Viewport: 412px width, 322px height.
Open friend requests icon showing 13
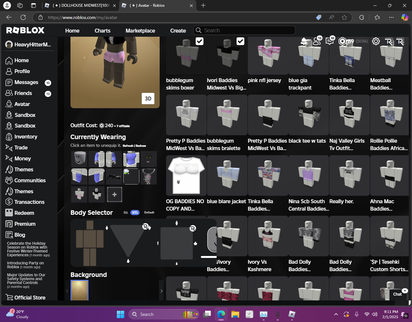pyautogui.click(x=317, y=41)
